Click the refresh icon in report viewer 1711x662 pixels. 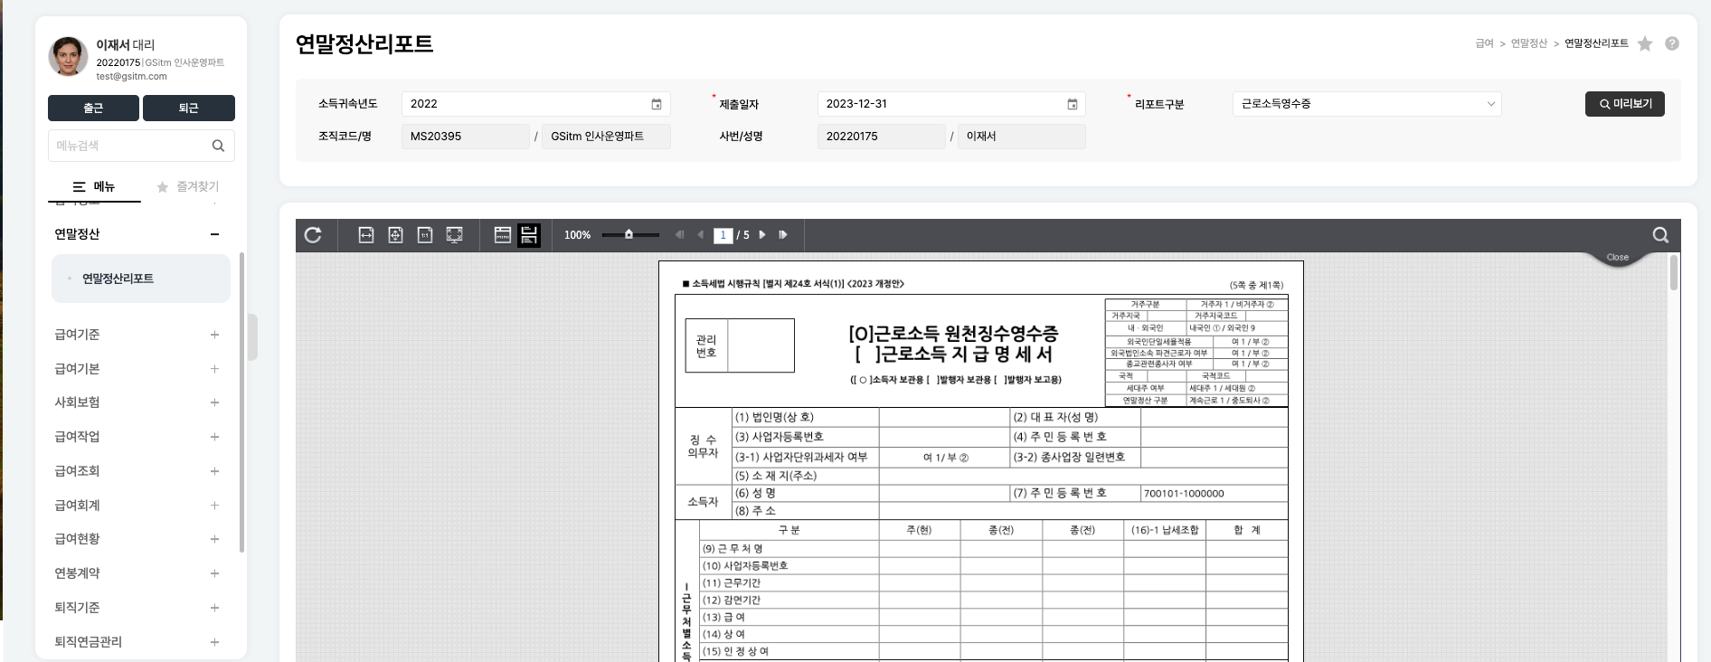click(313, 235)
